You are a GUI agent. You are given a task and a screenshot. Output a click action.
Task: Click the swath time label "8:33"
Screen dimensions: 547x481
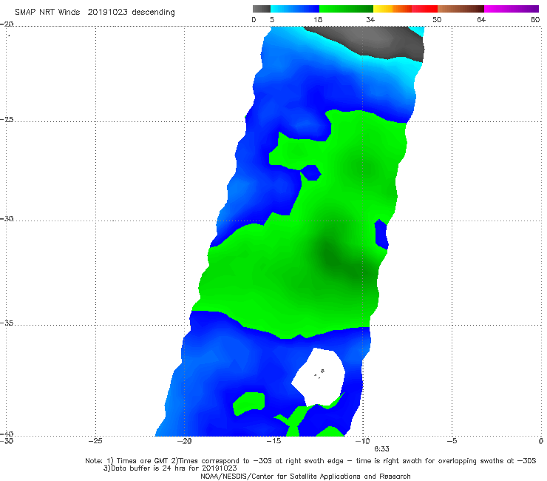381,449
